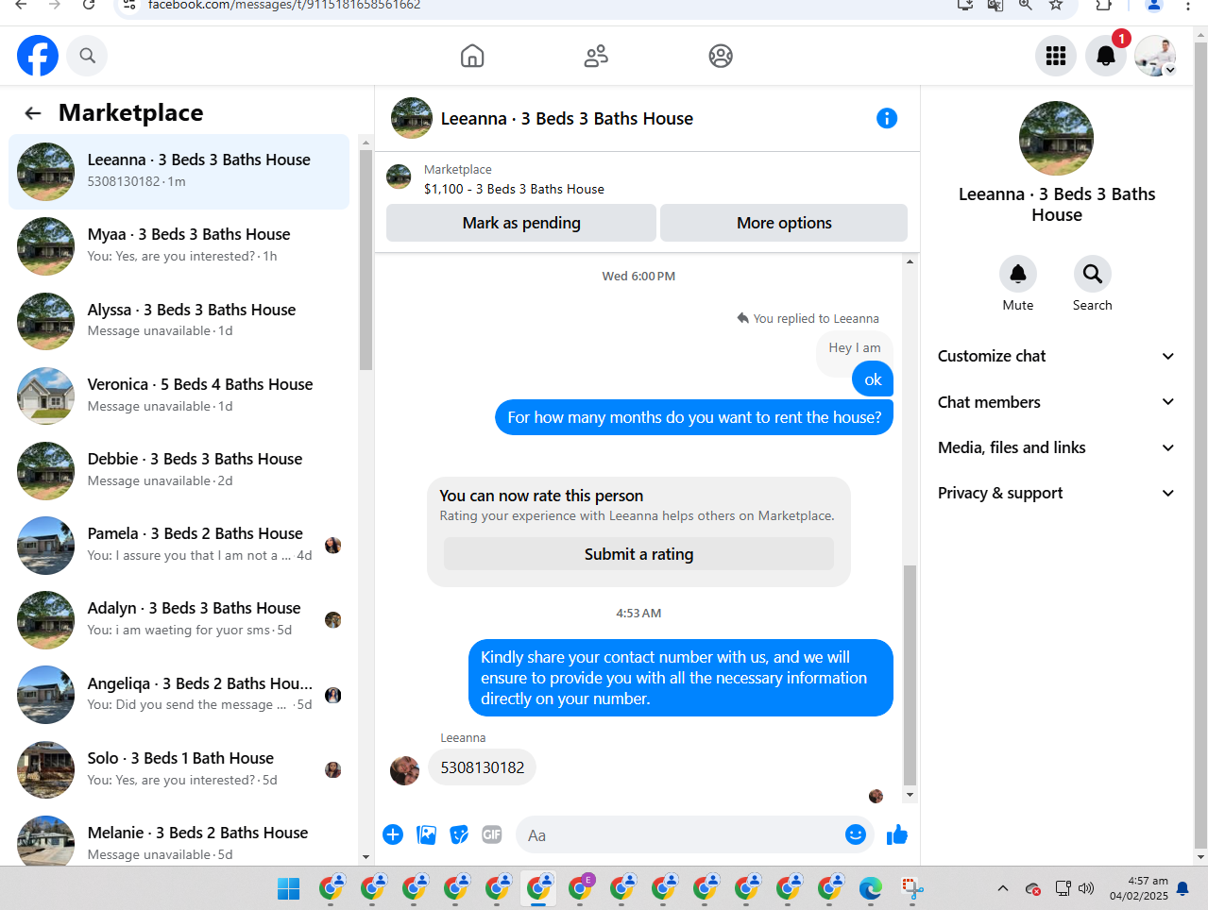Click the 'Kindly share your contact number' message
The image size is (1208, 910).
681,678
